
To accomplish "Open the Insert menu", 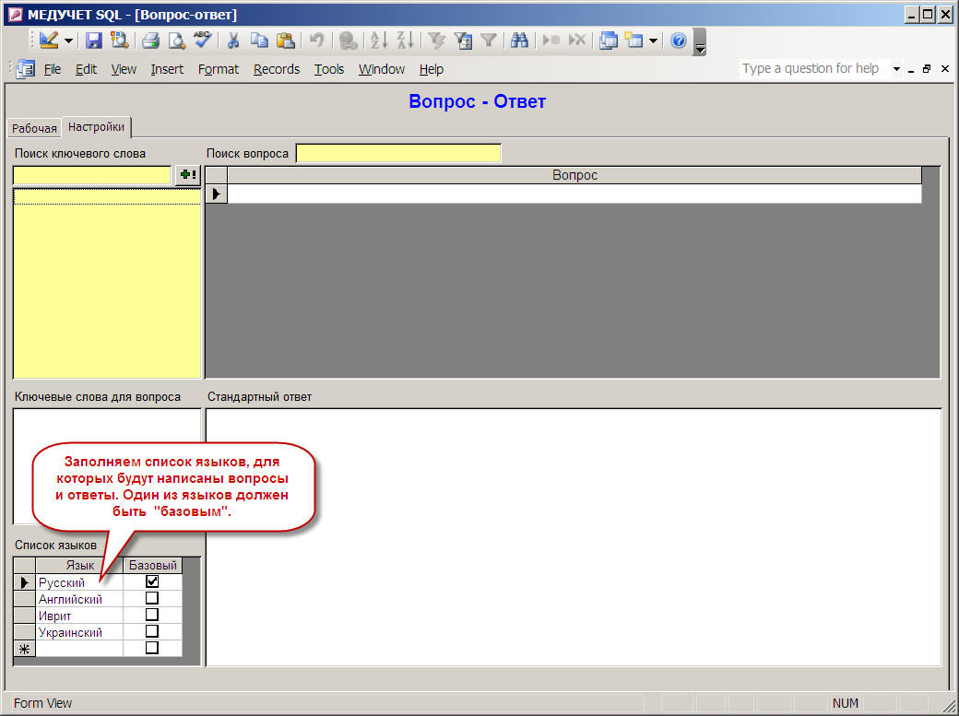I will 167,69.
